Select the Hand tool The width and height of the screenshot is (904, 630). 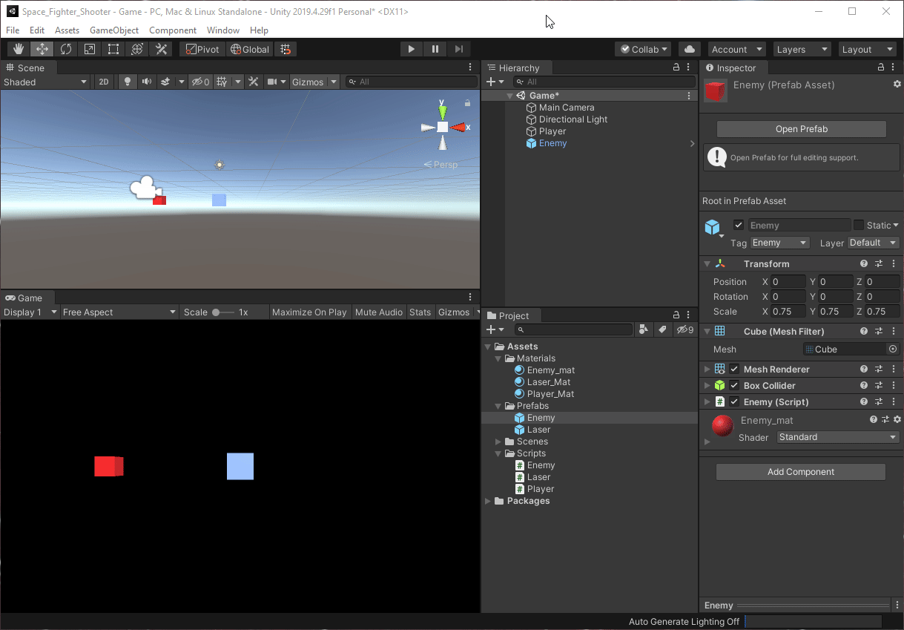point(18,49)
